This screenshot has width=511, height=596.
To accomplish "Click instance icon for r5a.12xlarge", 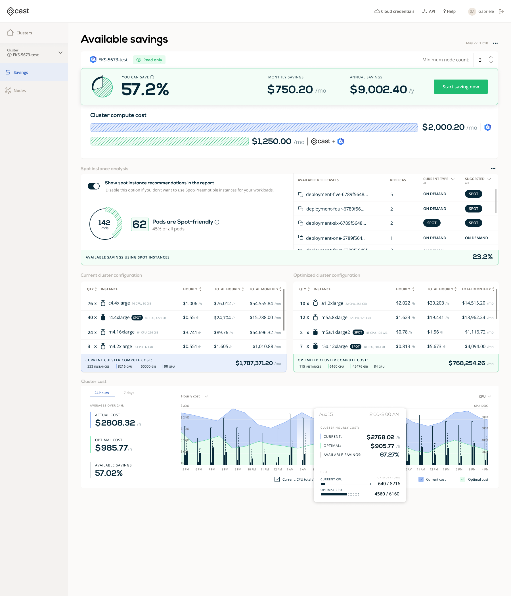I will (315, 346).
